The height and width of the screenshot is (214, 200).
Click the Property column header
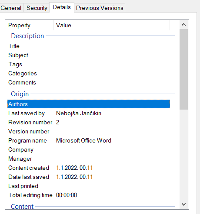tap(30, 25)
